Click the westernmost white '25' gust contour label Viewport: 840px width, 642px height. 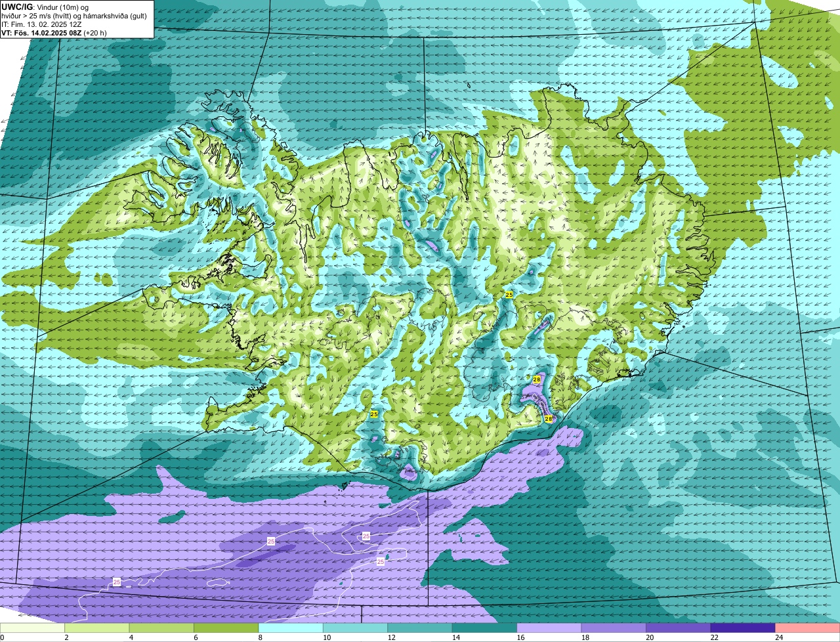coord(117,582)
